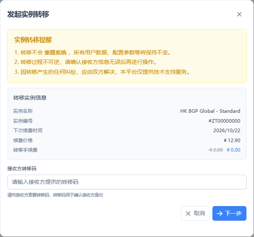
Task: Click the 下次续费时间 row label
Action: click(28, 130)
